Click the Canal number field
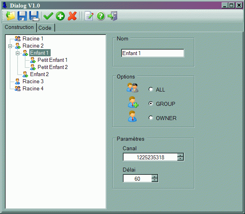Viewport: 245px width, 214px height. (x=150, y=157)
